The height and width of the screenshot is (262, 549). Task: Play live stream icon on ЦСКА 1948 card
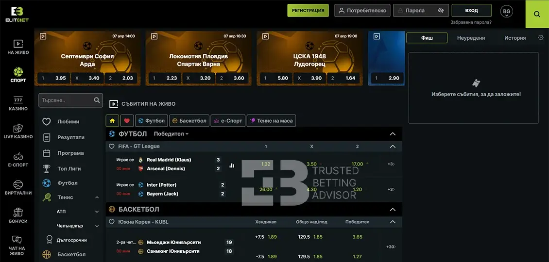265,36
